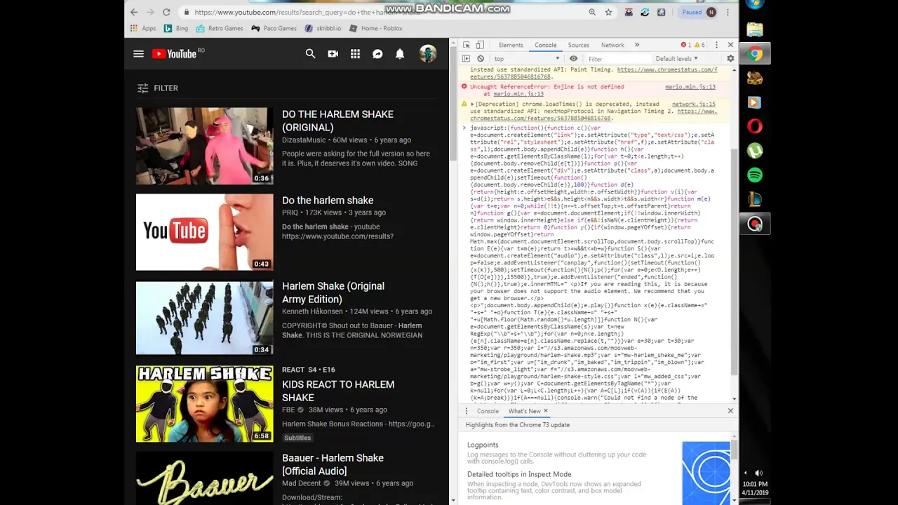Toggle the live expression eye icon
898x505 pixels.
point(573,59)
